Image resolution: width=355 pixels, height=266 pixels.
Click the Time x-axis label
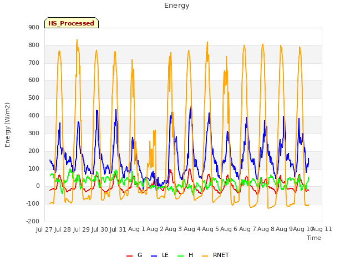(x=314, y=238)
